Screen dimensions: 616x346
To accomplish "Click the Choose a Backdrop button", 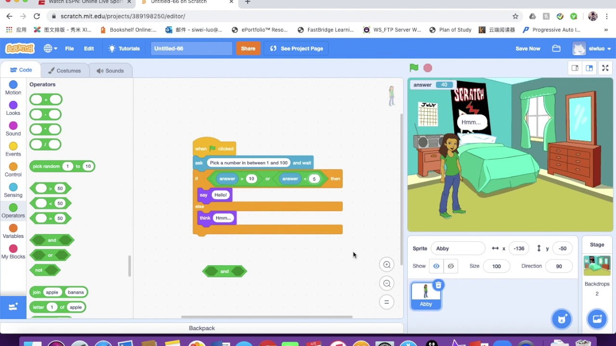I will tap(597, 319).
